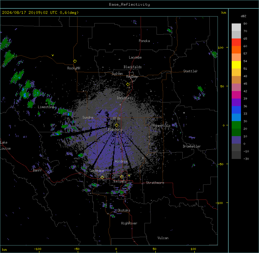259x253 pixels.
Task: Click the Innisfail city label
Action: tap(125, 98)
